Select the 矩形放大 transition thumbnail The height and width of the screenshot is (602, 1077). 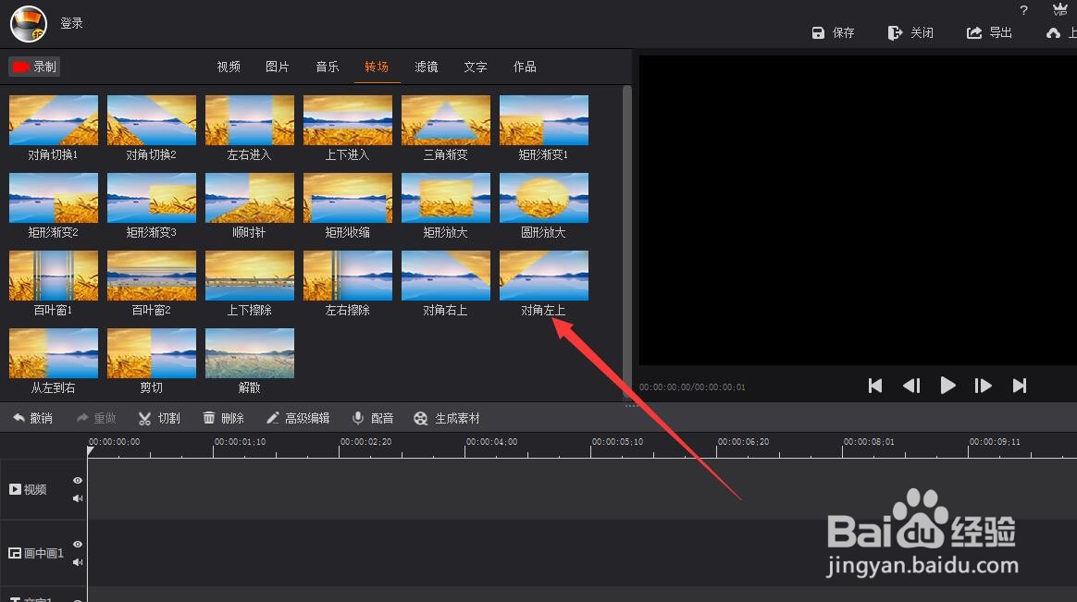pyautogui.click(x=446, y=198)
